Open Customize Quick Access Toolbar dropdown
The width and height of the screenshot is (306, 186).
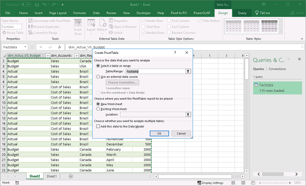[x=63, y=5]
